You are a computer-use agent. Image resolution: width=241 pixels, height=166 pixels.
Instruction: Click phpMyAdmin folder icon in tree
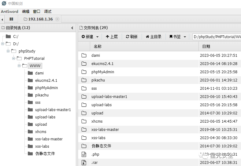(x=30, y=88)
